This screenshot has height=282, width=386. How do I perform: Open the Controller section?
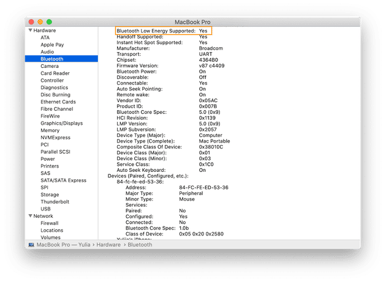click(x=52, y=80)
